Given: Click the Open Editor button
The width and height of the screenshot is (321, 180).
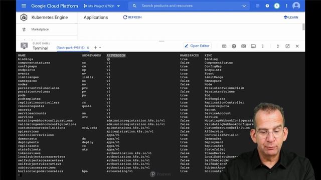Looking at the screenshot, I should tap(197, 46).
